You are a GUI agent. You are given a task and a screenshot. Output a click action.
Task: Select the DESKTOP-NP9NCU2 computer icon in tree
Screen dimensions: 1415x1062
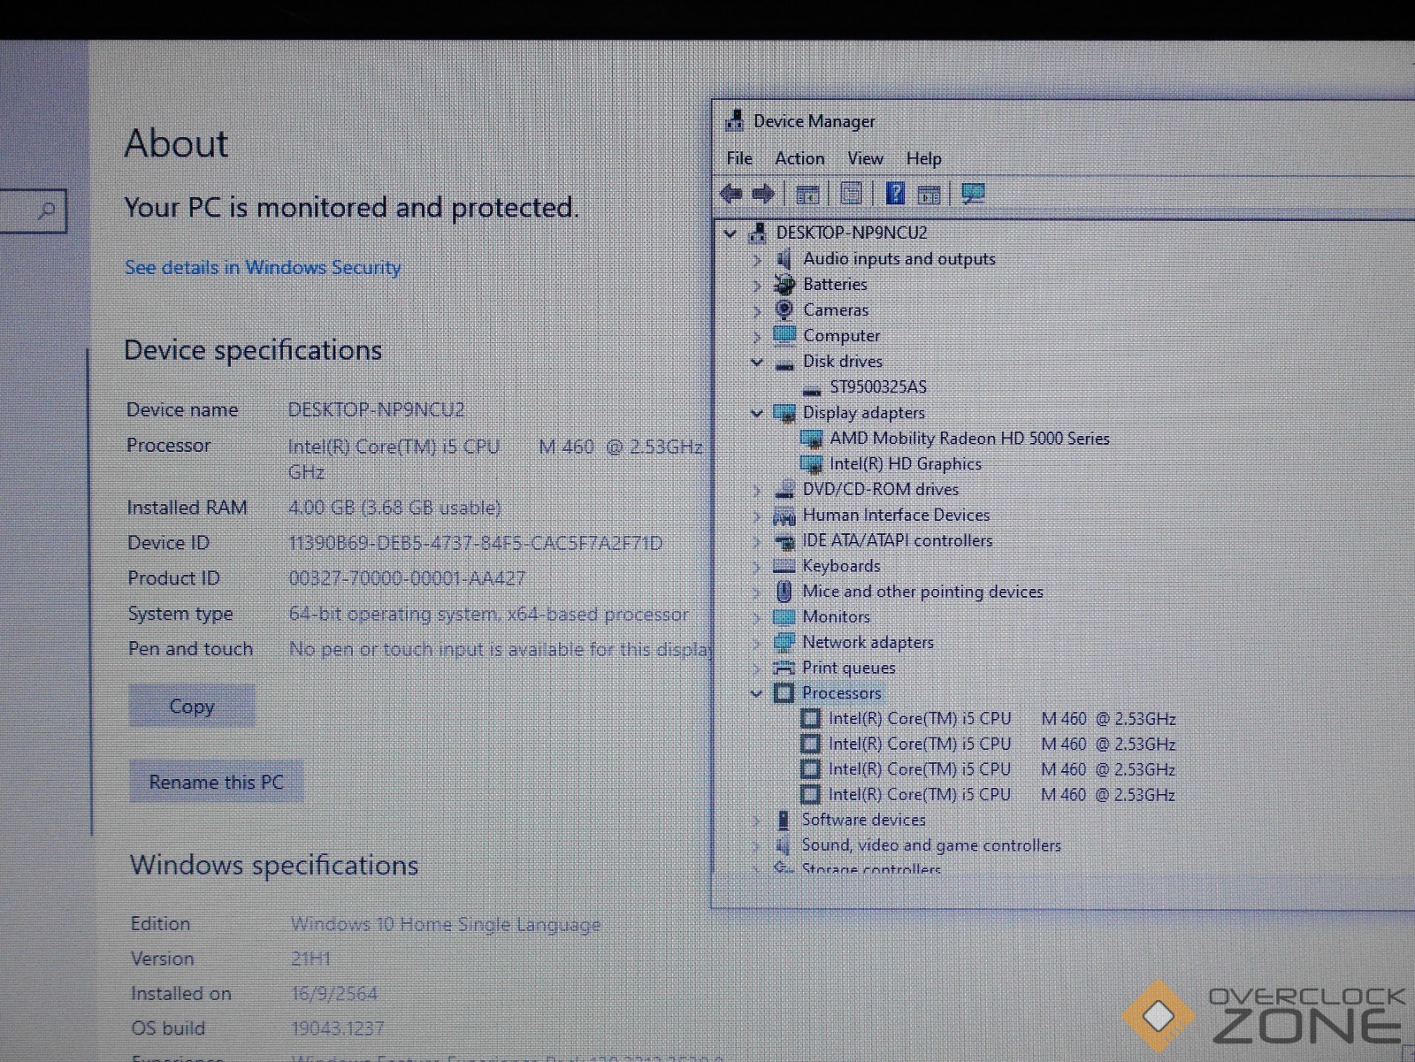pyautogui.click(x=757, y=233)
